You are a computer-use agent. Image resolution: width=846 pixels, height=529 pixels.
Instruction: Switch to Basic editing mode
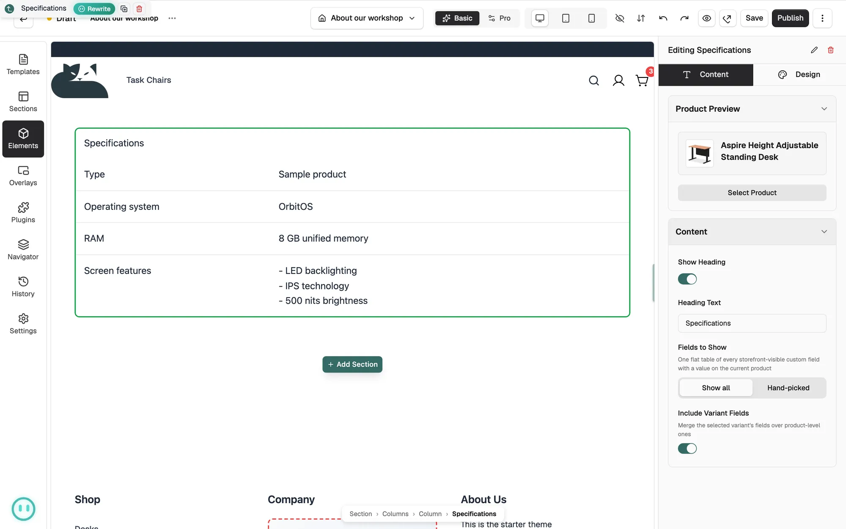pyautogui.click(x=457, y=18)
